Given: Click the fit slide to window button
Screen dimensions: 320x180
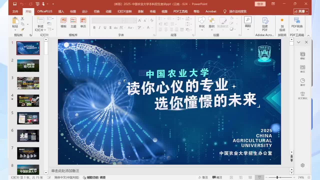Looking at the screenshot, I should 308,177.
